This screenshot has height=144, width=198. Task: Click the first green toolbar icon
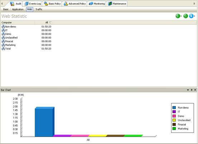178,16
